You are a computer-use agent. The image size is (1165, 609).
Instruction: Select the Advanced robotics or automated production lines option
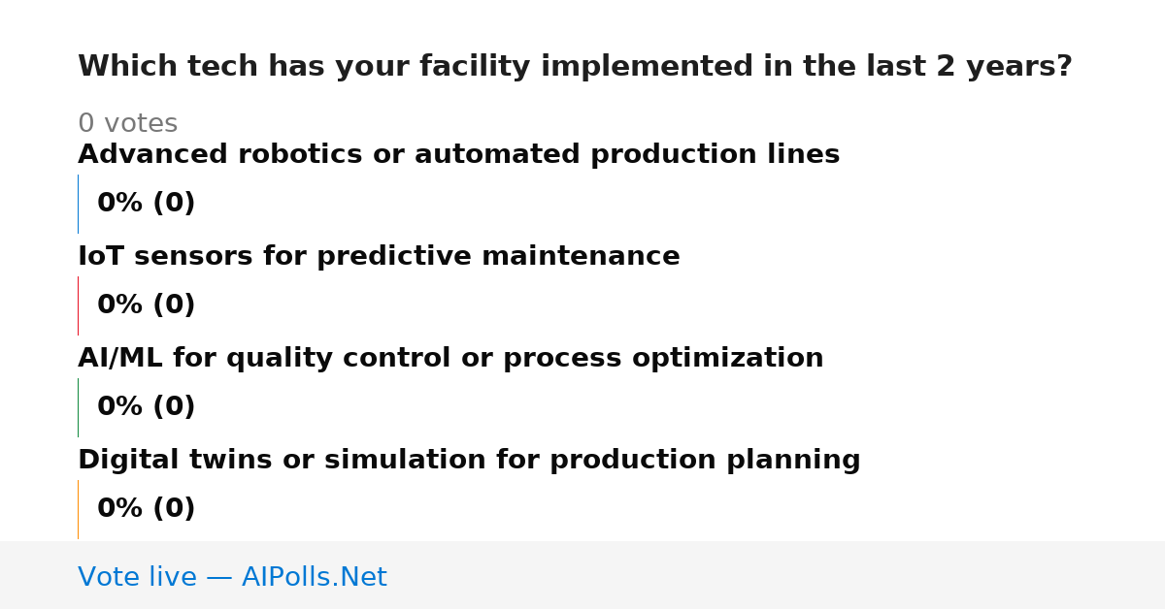point(458,155)
